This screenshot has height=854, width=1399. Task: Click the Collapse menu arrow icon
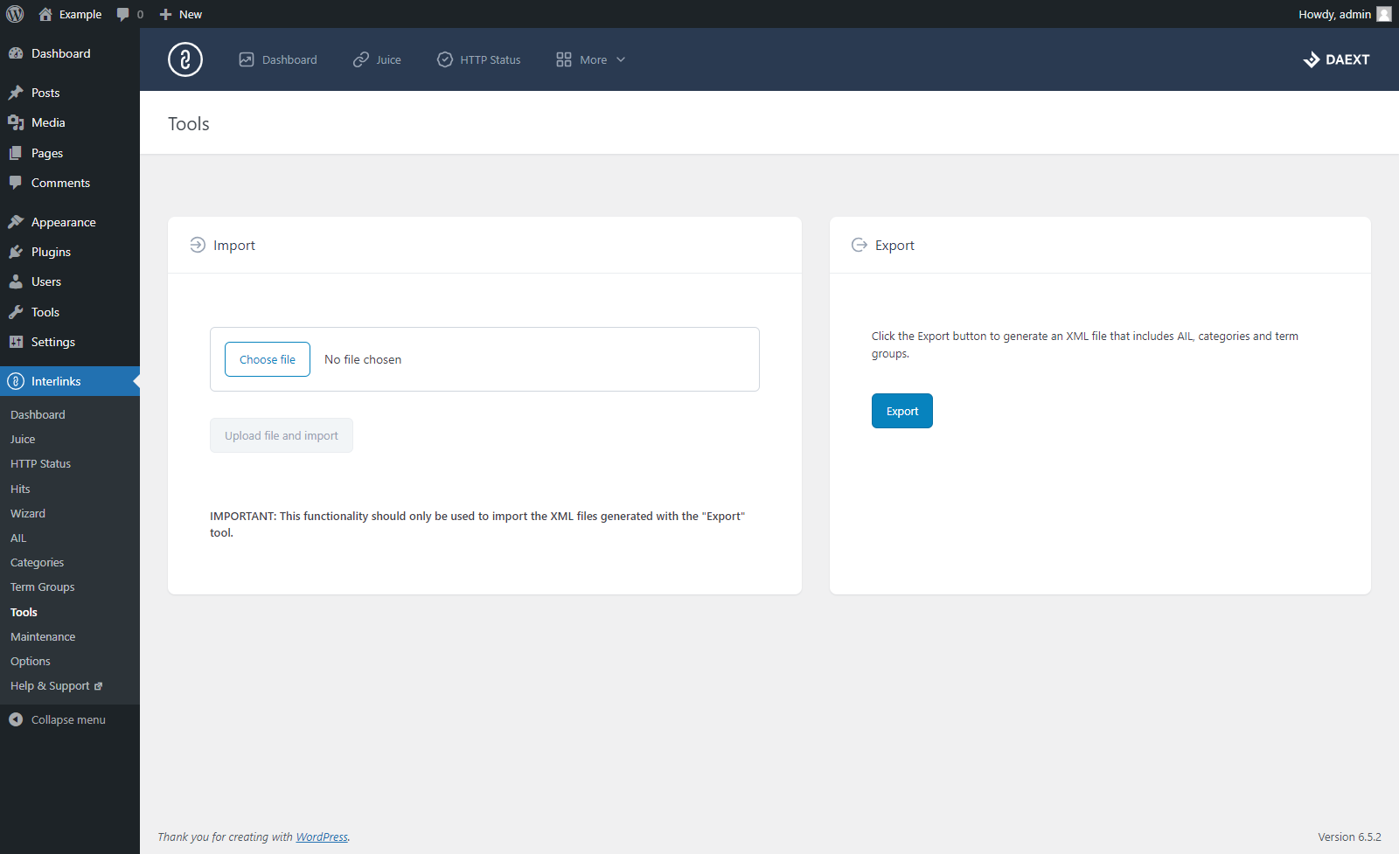pyautogui.click(x=16, y=719)
